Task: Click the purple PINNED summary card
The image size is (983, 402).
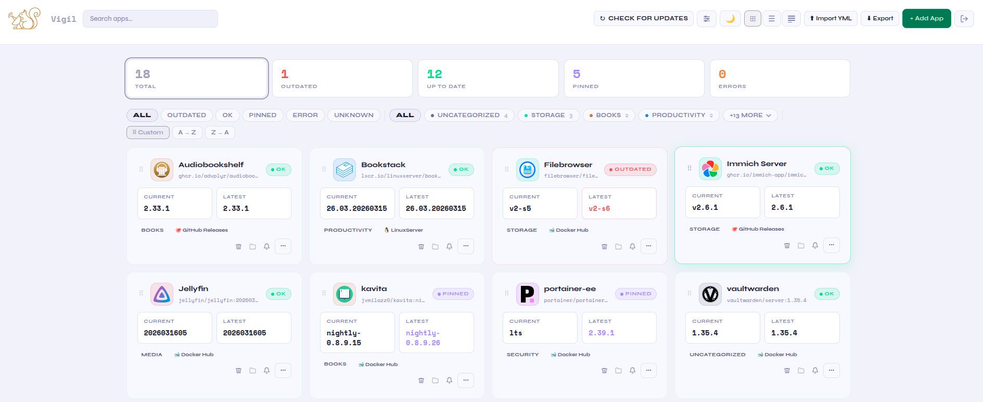Action: [x=633, y=79]
